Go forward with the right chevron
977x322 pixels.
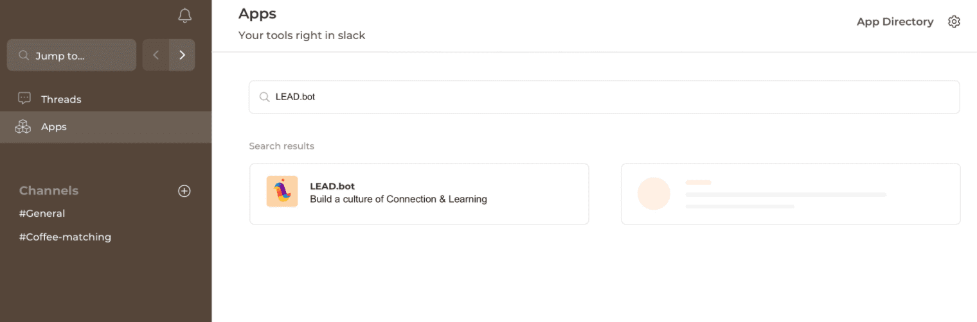click(182, 55)
